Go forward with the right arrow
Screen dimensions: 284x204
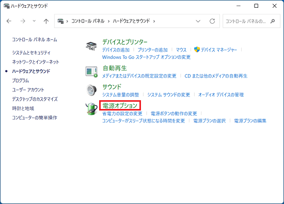pyautogui.click(x=23, y=21)
